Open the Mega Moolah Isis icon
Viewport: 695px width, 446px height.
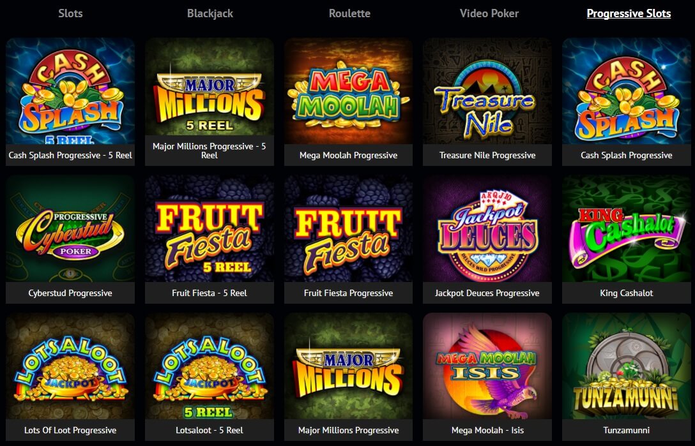point(487,366)
